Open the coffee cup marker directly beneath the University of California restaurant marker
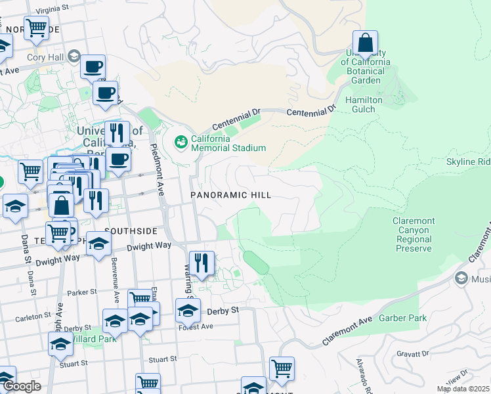This screenshot has width=491, height=394. [118, 160]
